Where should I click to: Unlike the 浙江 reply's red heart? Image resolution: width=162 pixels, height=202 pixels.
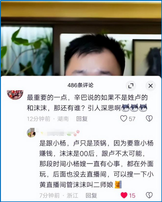click(x=124, y=195)
